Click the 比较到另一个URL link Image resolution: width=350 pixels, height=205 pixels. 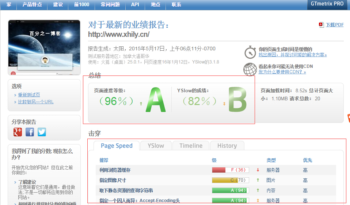(x=36, y=102)
